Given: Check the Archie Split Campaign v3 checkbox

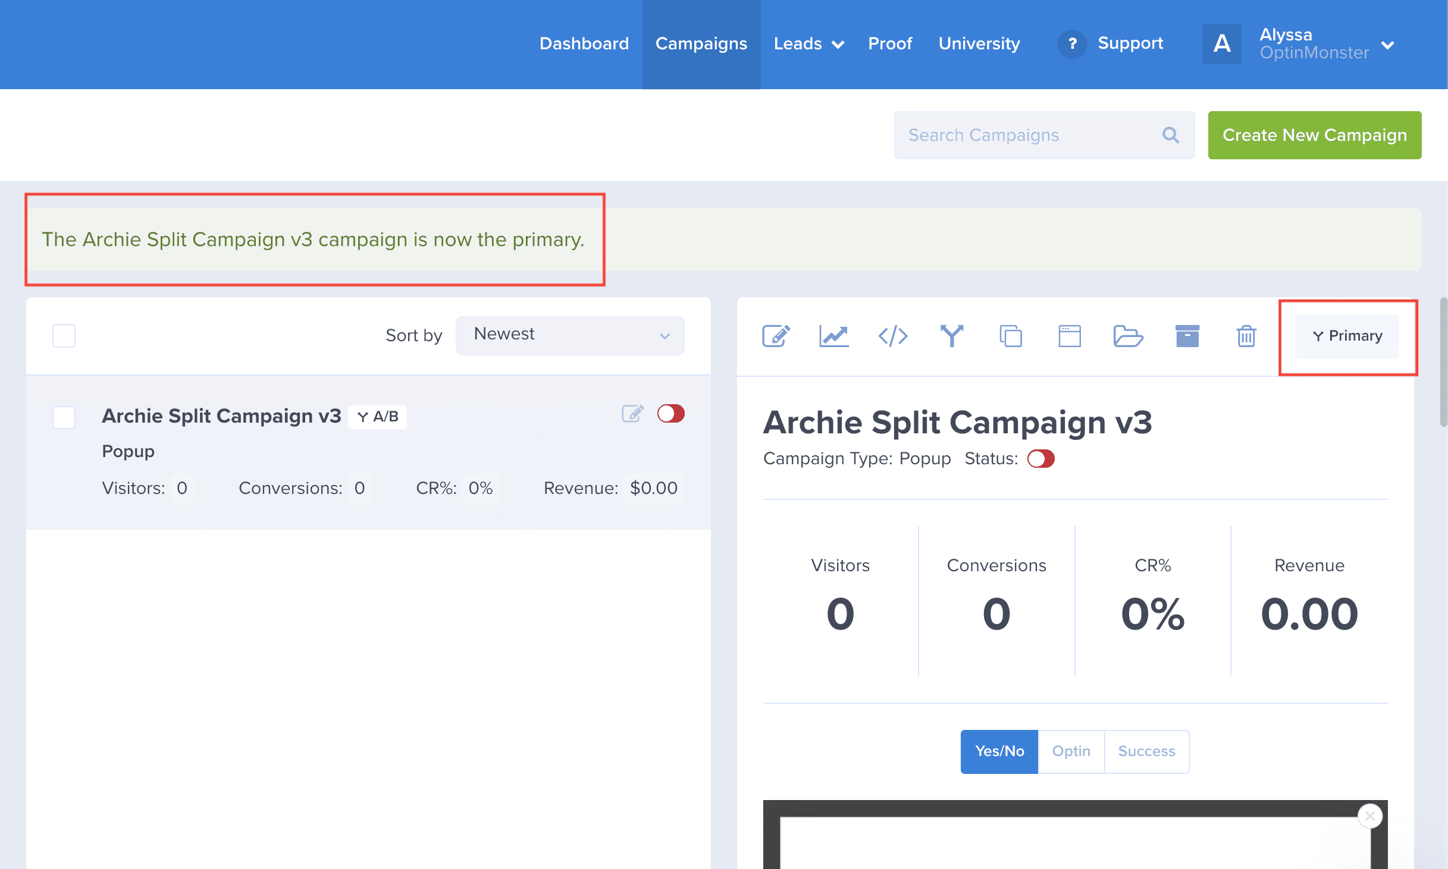Looking at the screenshot, I should [x=64, y=417].
